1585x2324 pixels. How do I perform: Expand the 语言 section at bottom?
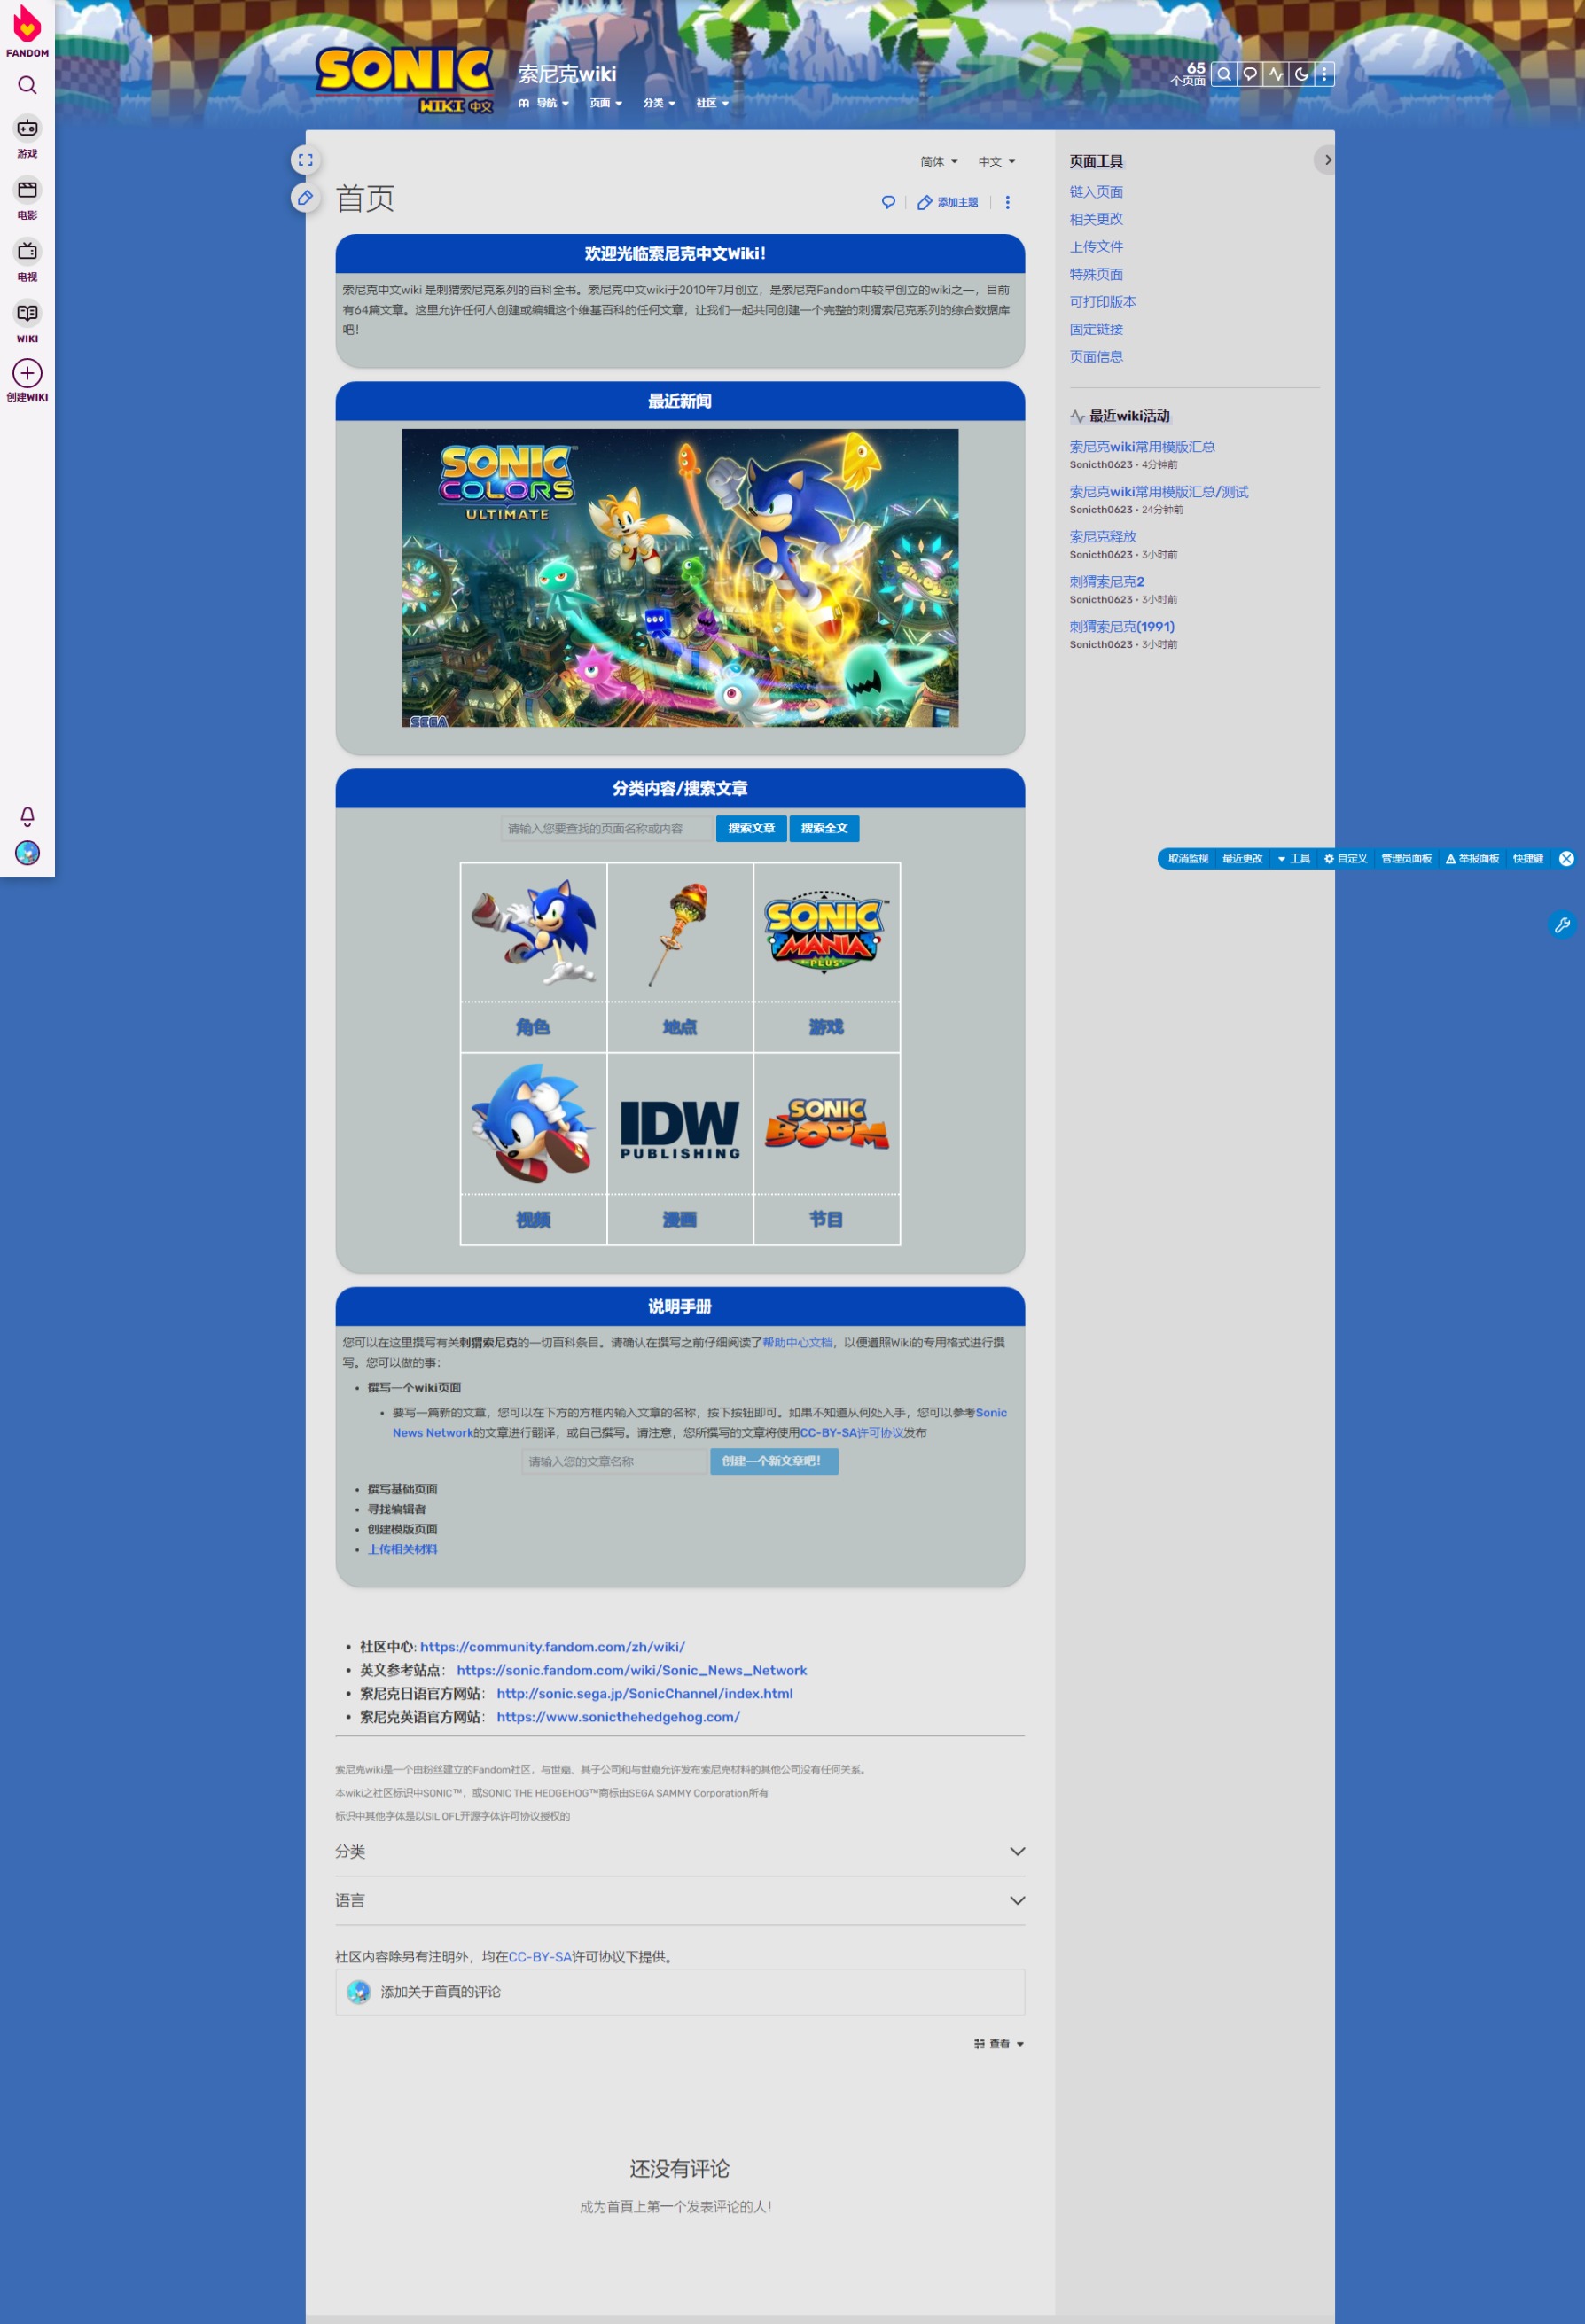tap(680, 1900)
